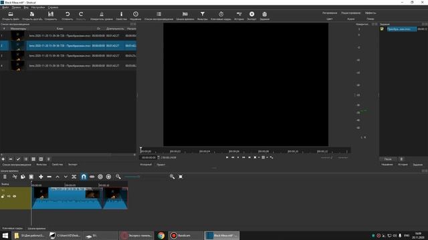
Task: Select thumbnail of playlist row 4
Action: [17, 65]
